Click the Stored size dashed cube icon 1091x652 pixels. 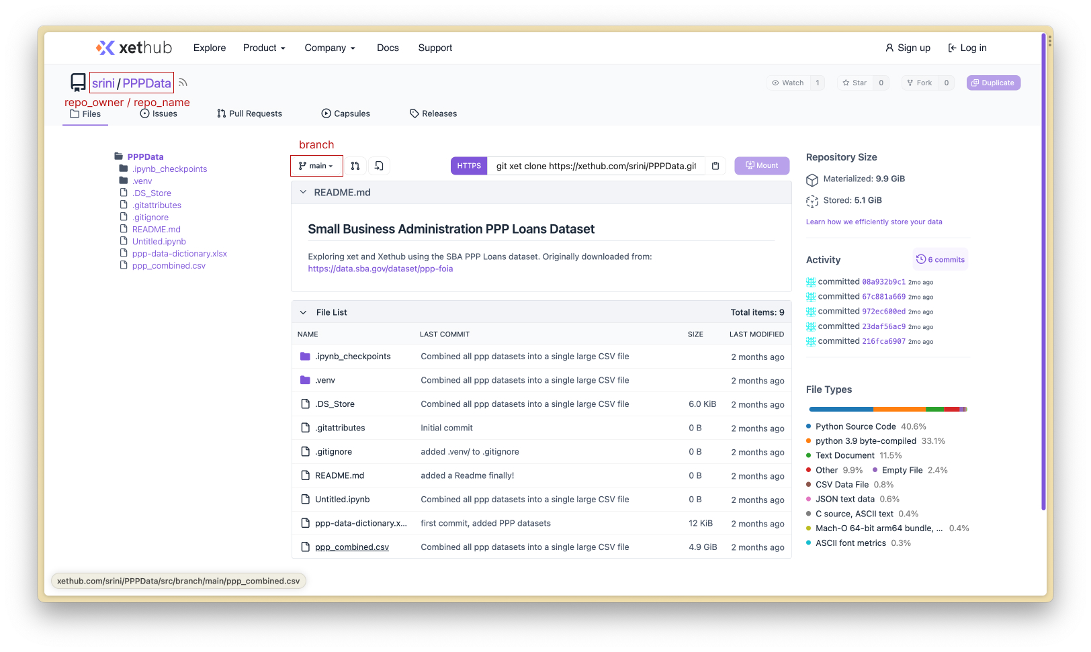pyautogui.click(x=812, y=201)
